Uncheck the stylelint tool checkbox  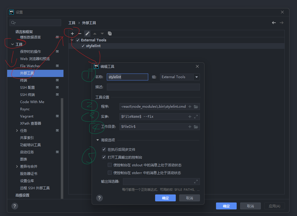(83, 46)
